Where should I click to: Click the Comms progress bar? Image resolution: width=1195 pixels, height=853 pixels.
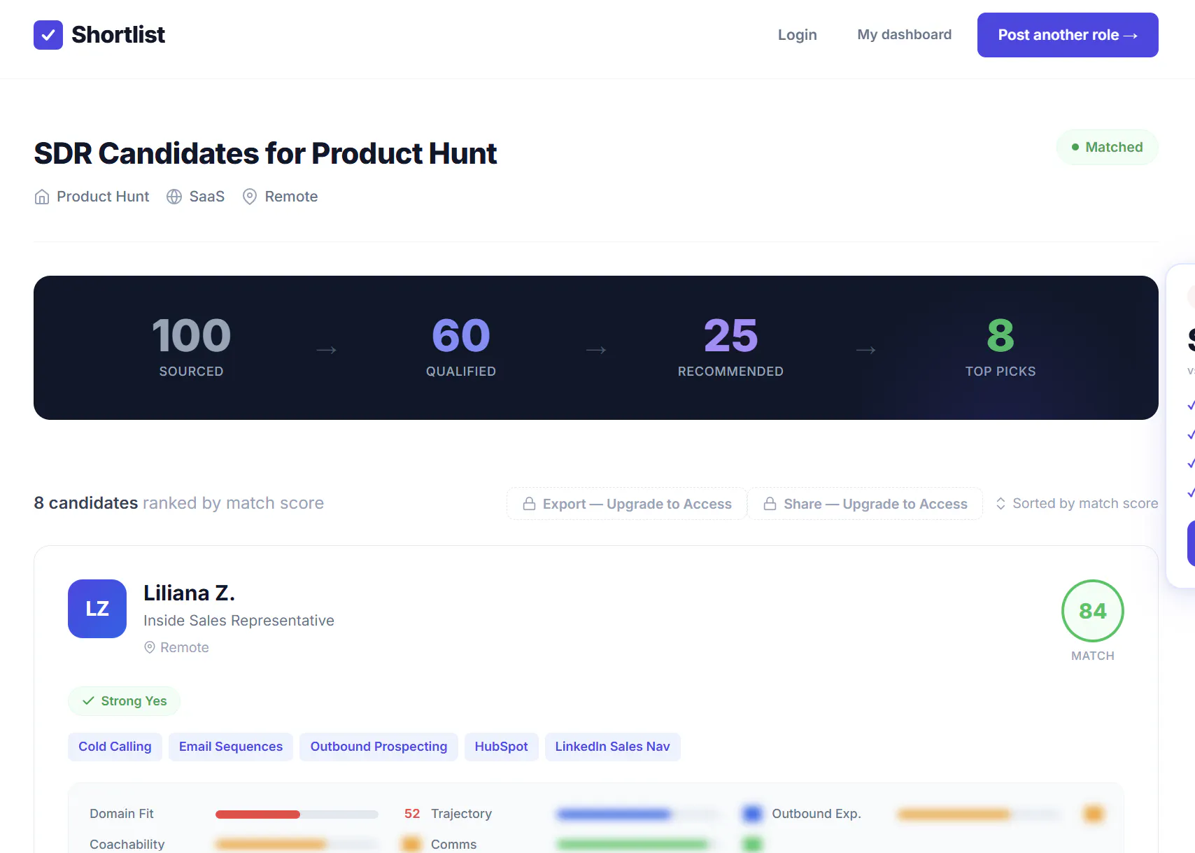coord(638,845)
